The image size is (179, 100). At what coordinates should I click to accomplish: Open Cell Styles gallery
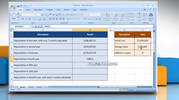click(x=122, y=17)
